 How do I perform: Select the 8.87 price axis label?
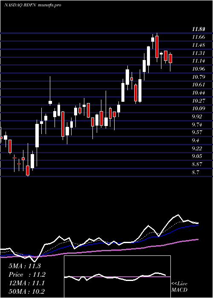pyautogui.click(x=197, y=164)
